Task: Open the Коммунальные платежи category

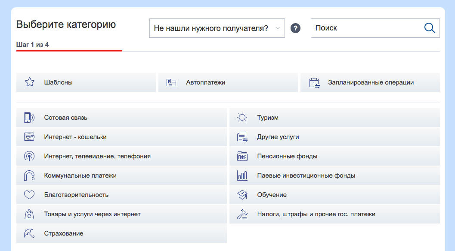Action: point(80,175)
